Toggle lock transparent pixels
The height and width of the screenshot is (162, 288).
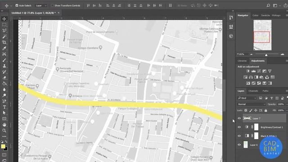tap(246, 110)
